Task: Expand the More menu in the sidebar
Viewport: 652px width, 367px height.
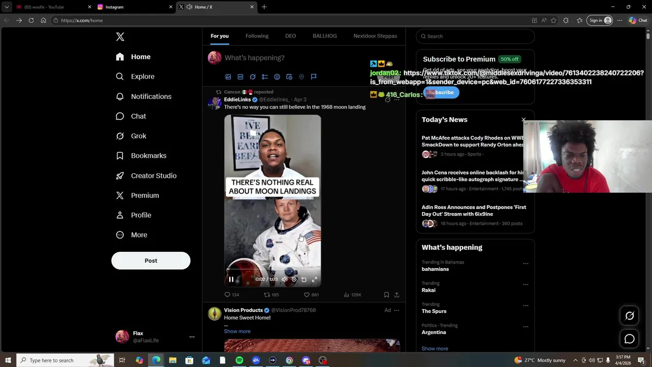Action: pos(131,235)
